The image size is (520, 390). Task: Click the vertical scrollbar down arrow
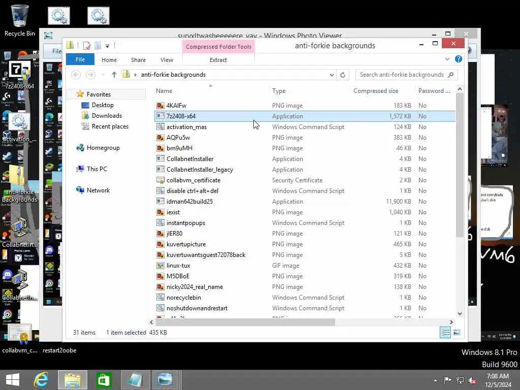click(x=460, y=314)
